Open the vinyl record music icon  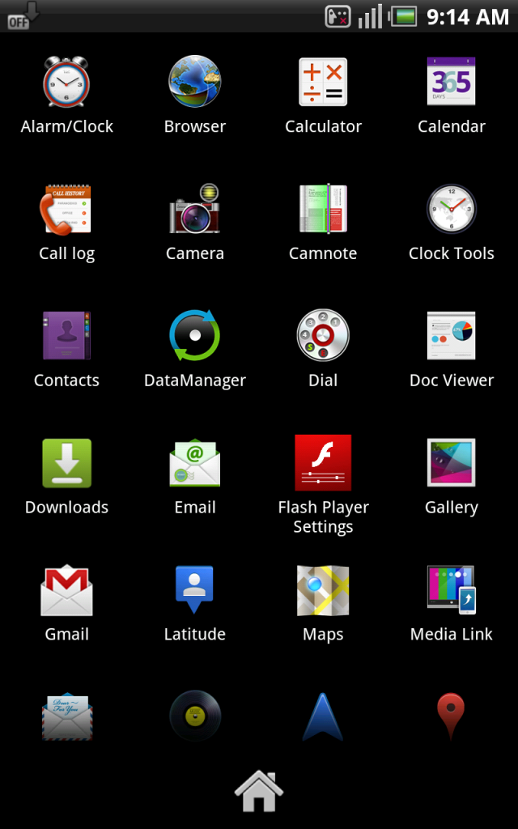(194, 716)
